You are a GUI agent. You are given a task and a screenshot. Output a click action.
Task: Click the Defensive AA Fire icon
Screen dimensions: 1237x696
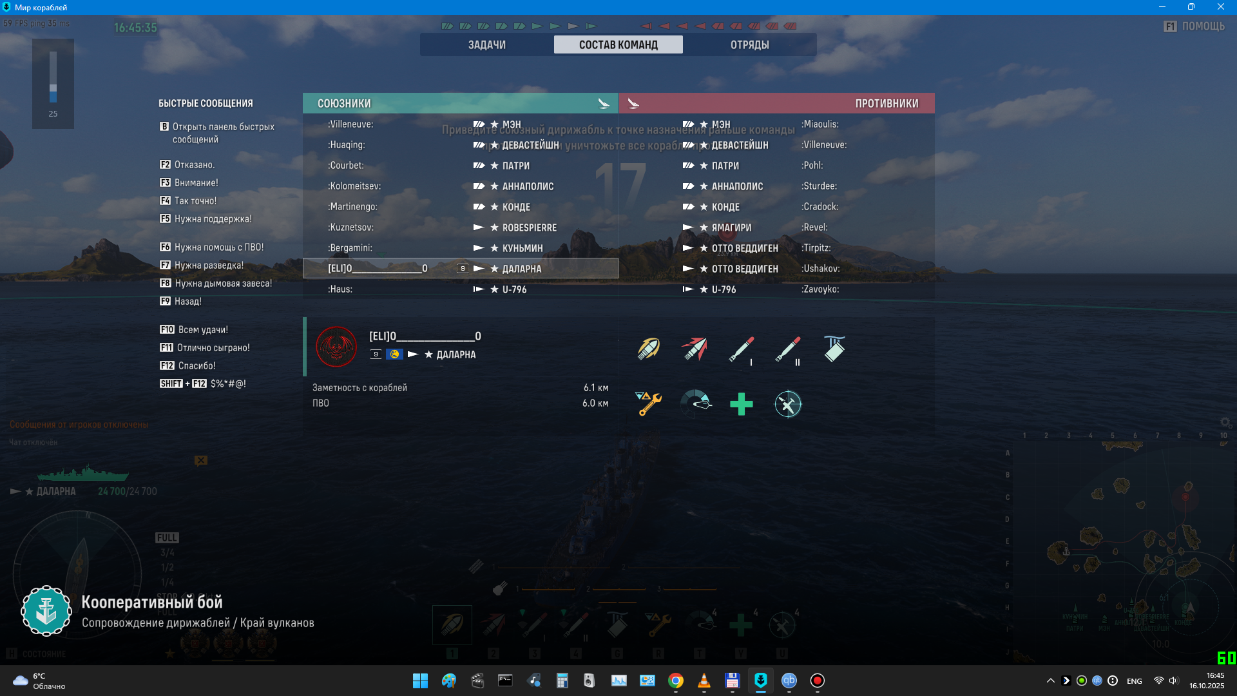(787, 404)
